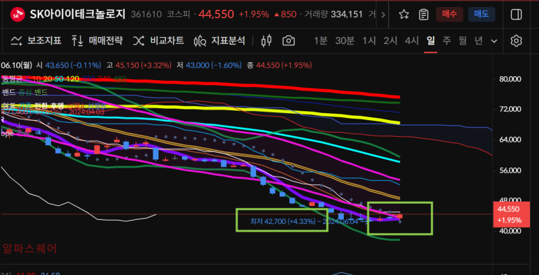
Task: Open 지표분석 indicator analysis tool
Action: tap(220, 41)
